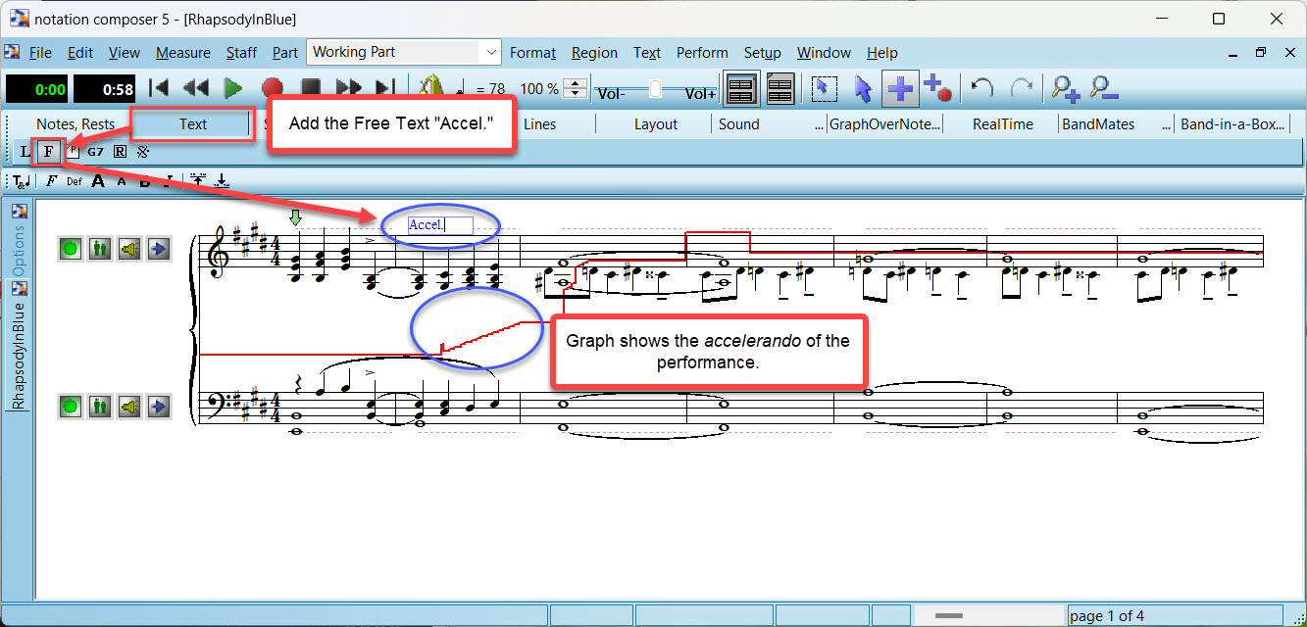Start playback with the green Play button

pos(233,89)
